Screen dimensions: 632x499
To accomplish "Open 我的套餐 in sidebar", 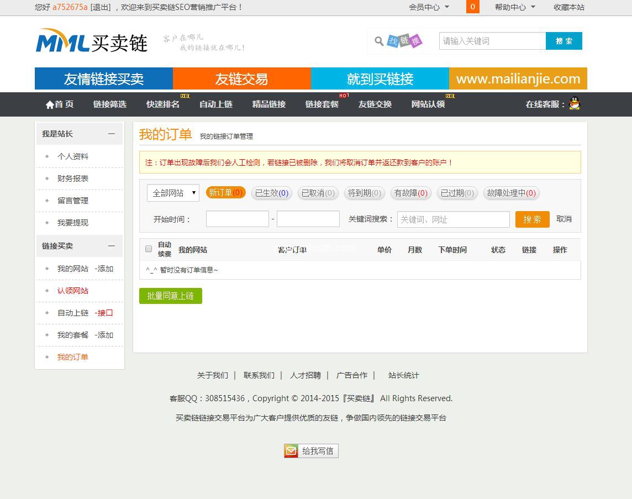I will (x=72, y=335).
